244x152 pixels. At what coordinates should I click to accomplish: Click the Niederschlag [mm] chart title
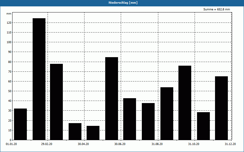tap(123, 3)
